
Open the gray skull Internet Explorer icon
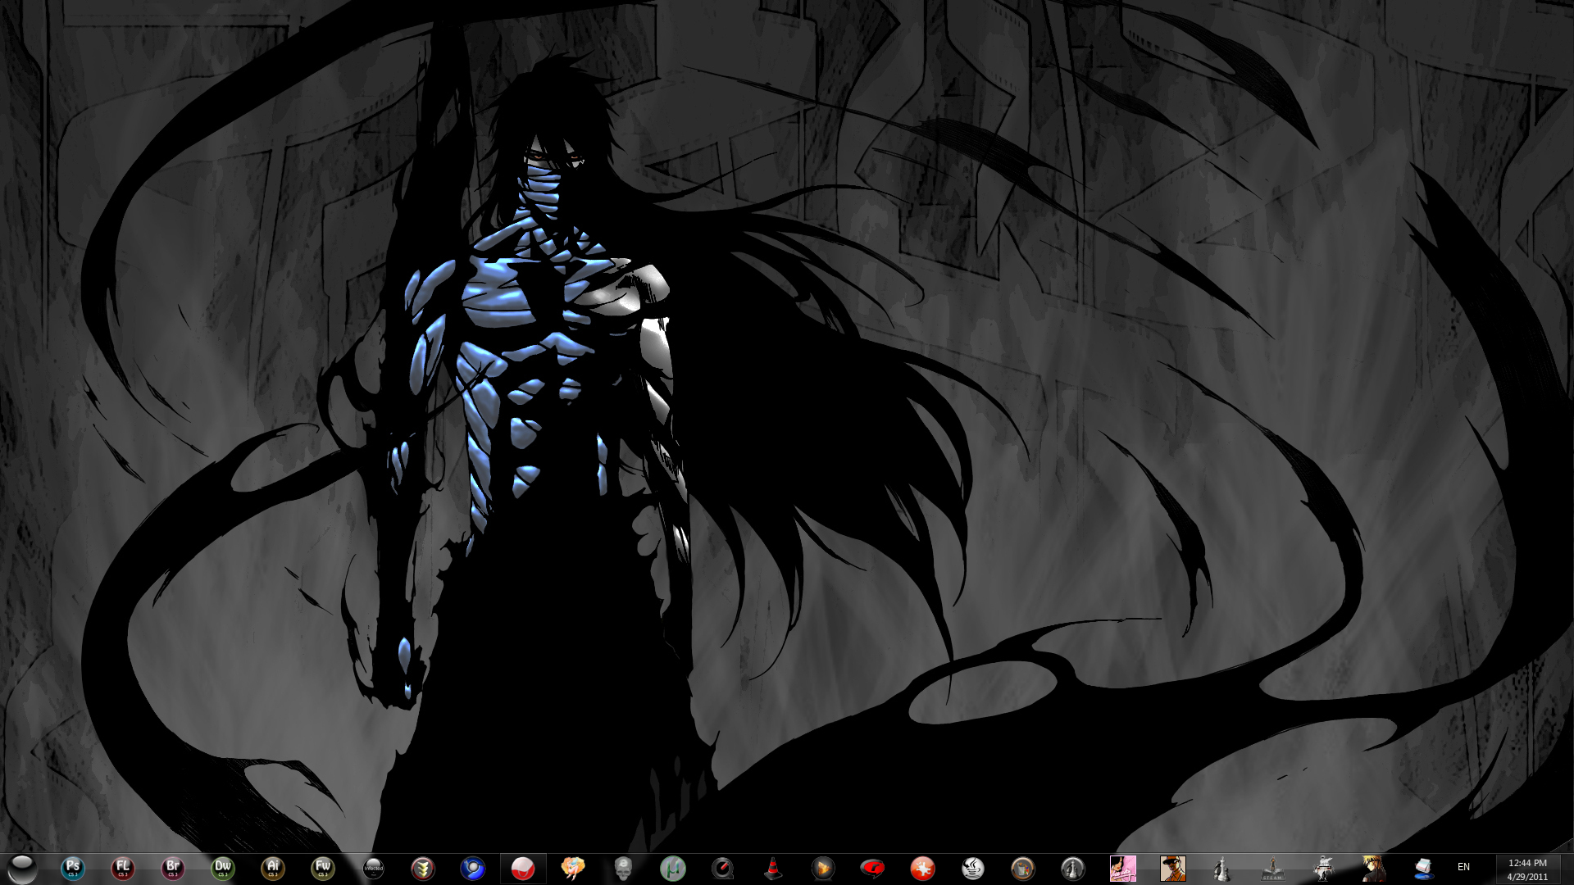pos(623,868)
